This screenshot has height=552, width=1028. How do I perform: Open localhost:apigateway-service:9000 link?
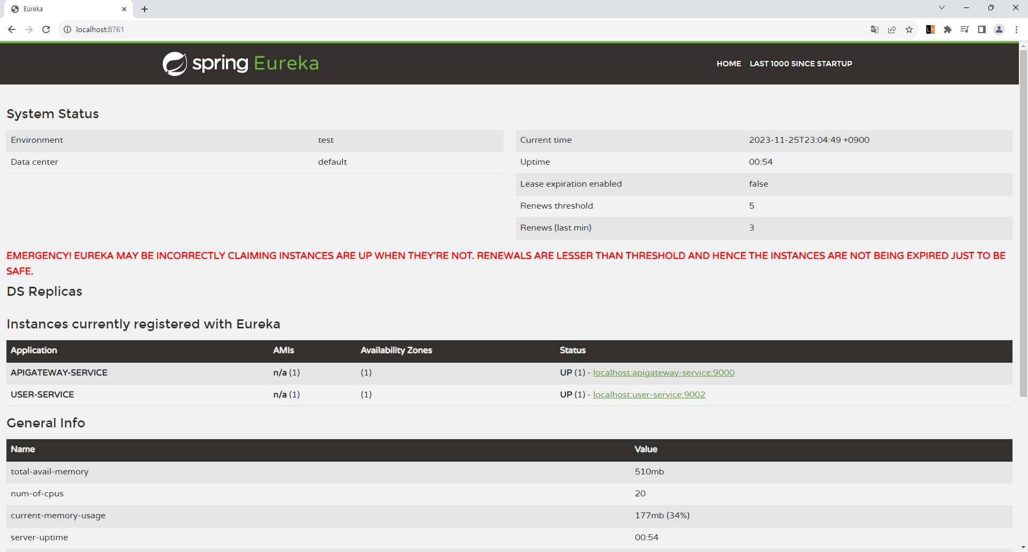point(664,373)
